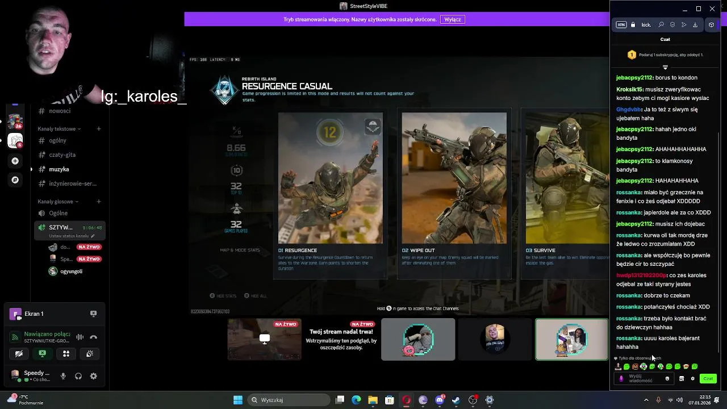The width and height of the screenshot is (727, 409).
Task: Open downloads in browser toolbar
Action: pyautogui.click(x=695, y=25)
